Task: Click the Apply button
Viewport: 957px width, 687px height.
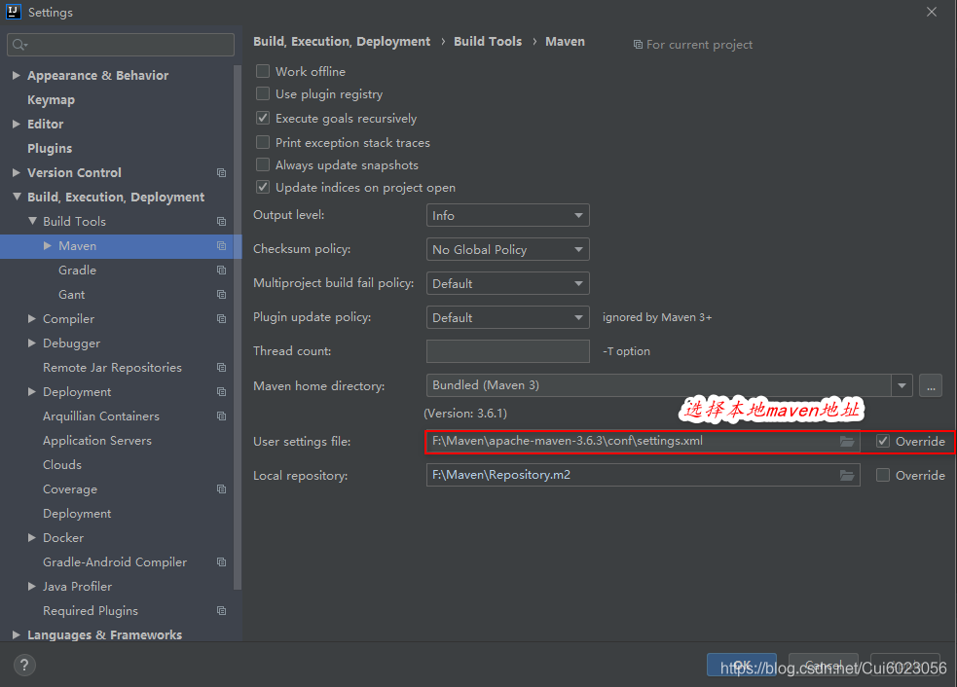Action: click(905, 665)
